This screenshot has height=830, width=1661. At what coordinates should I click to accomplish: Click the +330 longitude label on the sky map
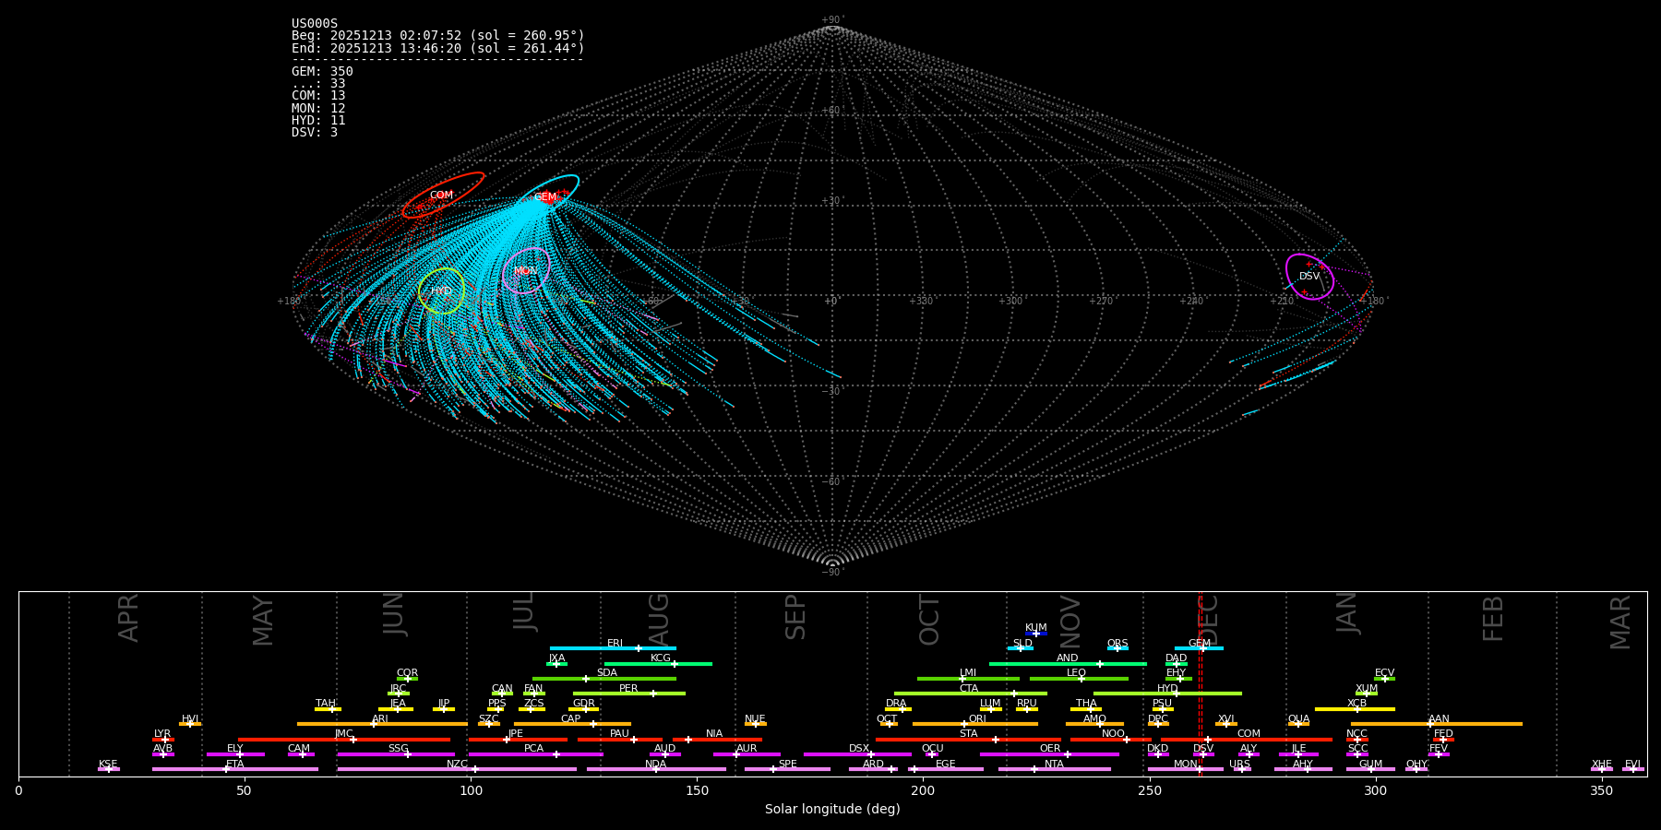[x=921, y=301]
